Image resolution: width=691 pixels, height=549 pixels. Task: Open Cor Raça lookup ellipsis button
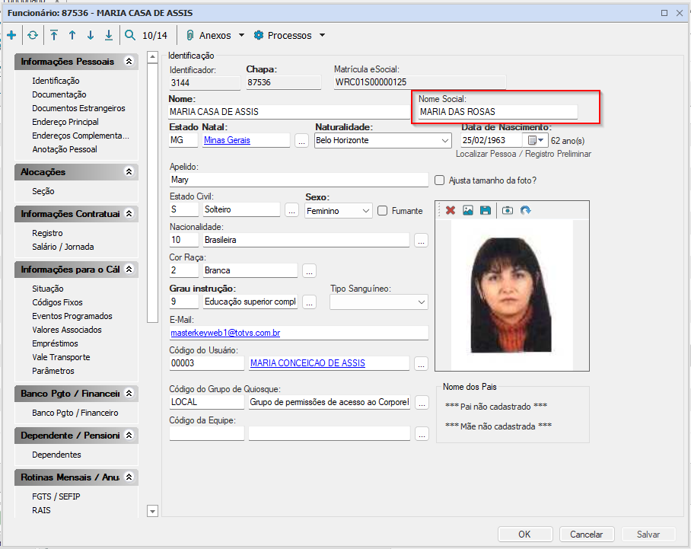pyautogui.click(x=310, y=271)
